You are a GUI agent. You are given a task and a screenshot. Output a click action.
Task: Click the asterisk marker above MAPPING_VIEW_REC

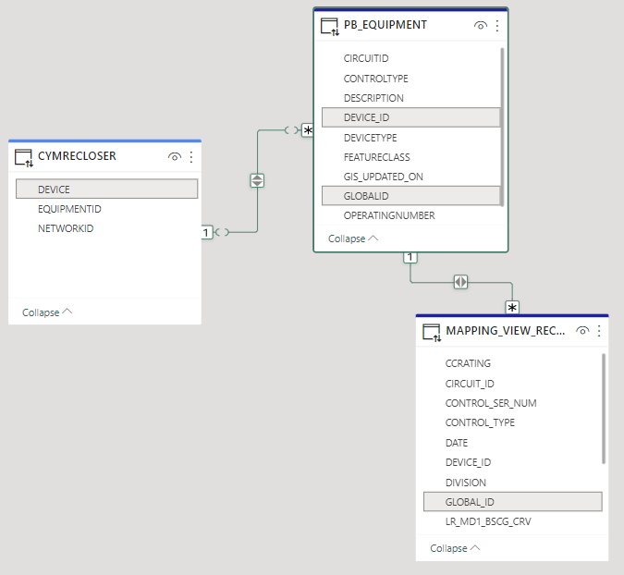coord(512,308)
